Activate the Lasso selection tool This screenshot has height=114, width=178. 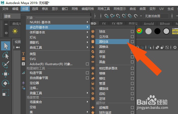click(x=5, y=55)
